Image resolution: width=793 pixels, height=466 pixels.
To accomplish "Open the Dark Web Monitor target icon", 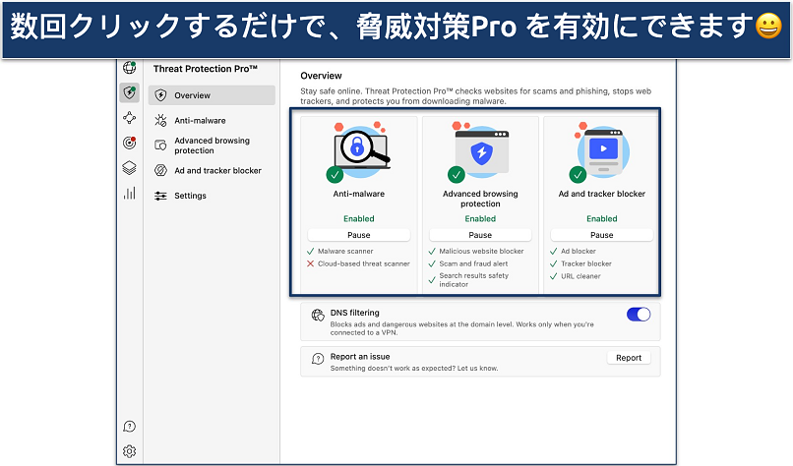I will click(130, 143).
